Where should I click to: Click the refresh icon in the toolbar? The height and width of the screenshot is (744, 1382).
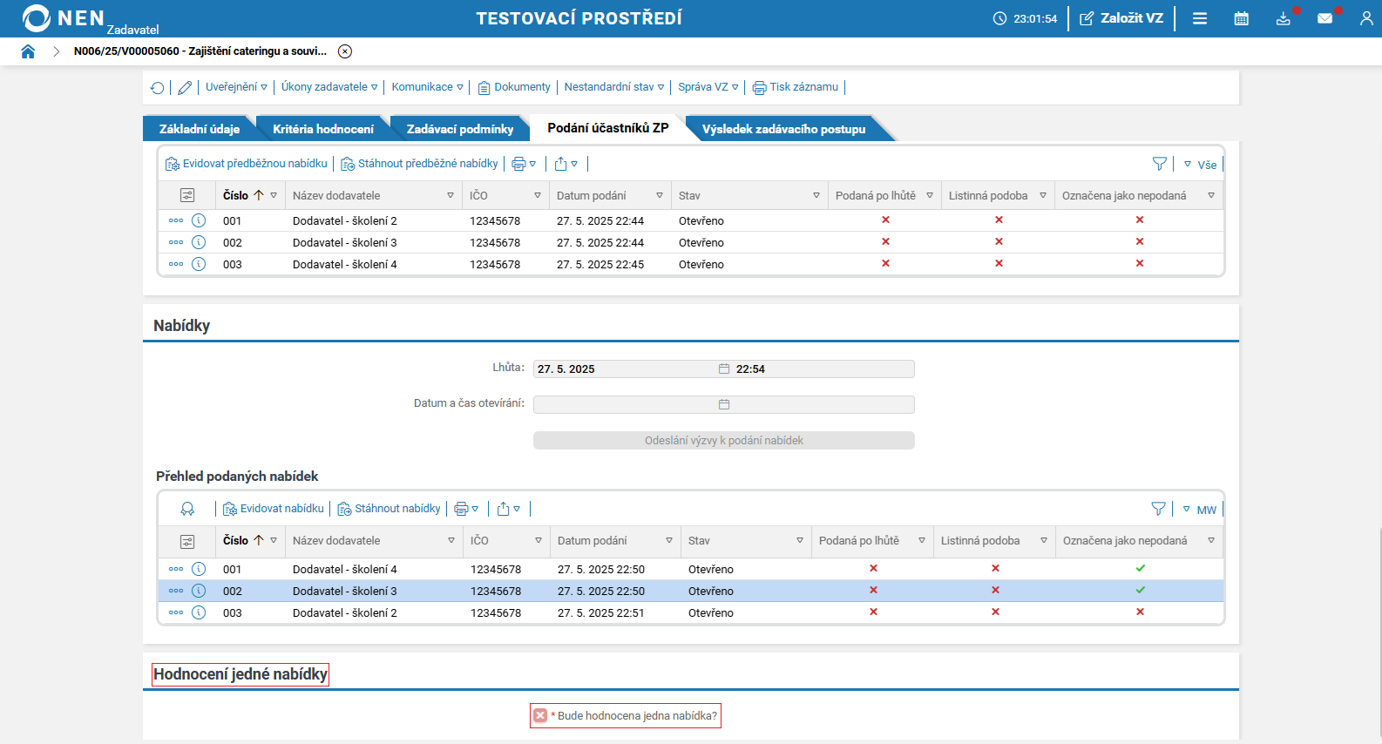157,87
